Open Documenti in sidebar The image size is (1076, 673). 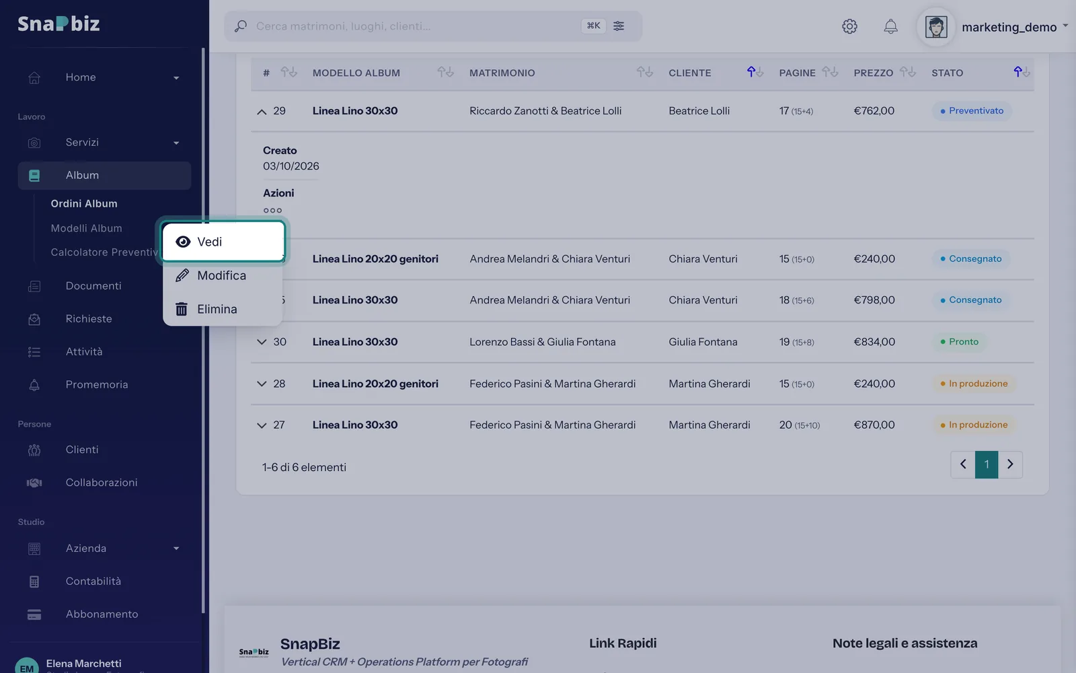point(93,286)
